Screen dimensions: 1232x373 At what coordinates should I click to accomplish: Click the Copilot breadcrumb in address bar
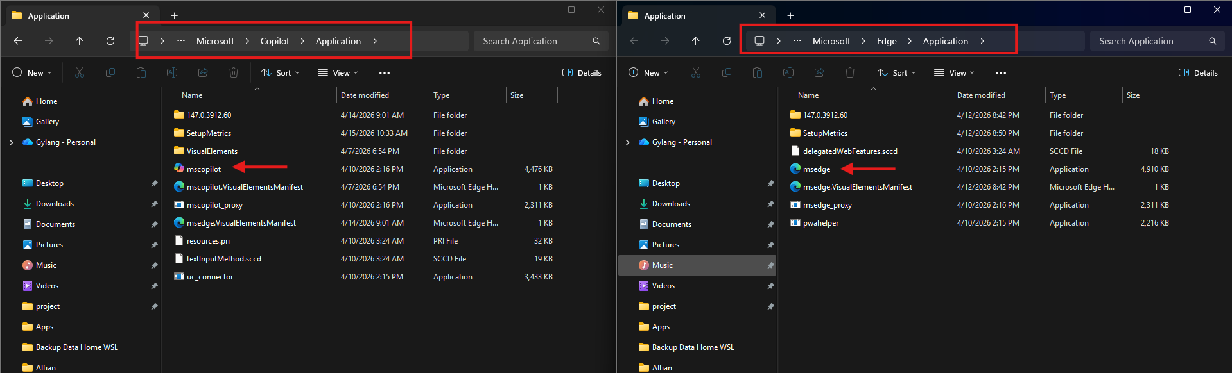pos(275,41)
